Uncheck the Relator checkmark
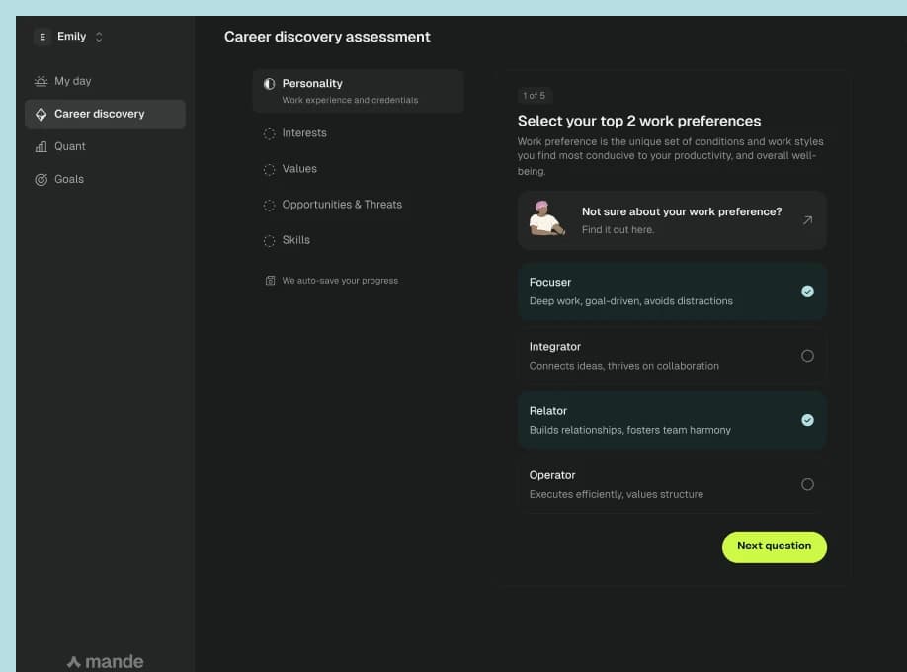Screen dimensions: 907x672 coord(807,420)
